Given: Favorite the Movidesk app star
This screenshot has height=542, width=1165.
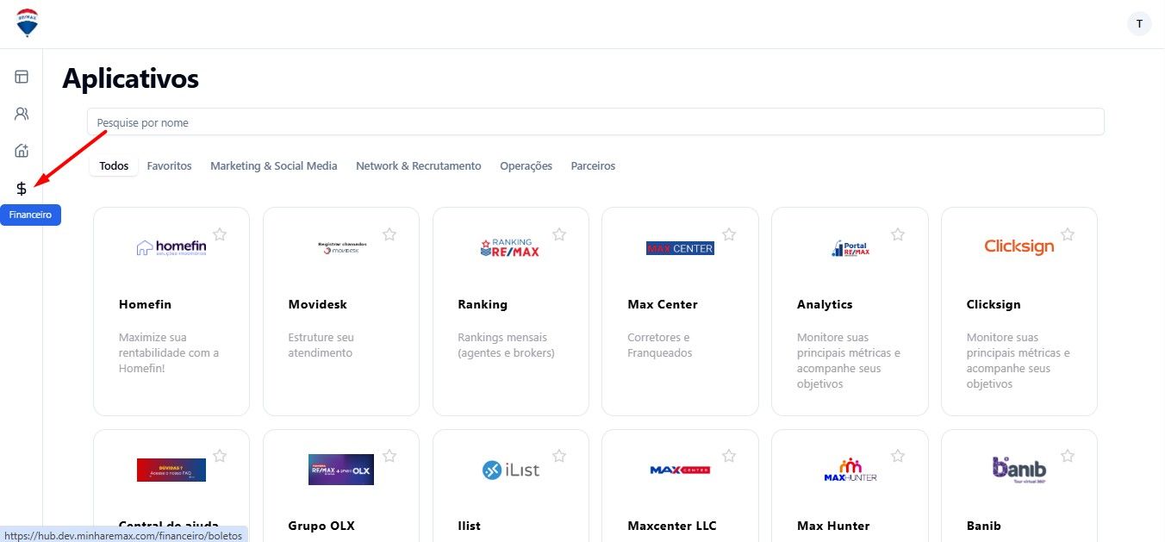Looking at the screenshot, I should click(x=389, y=234).
